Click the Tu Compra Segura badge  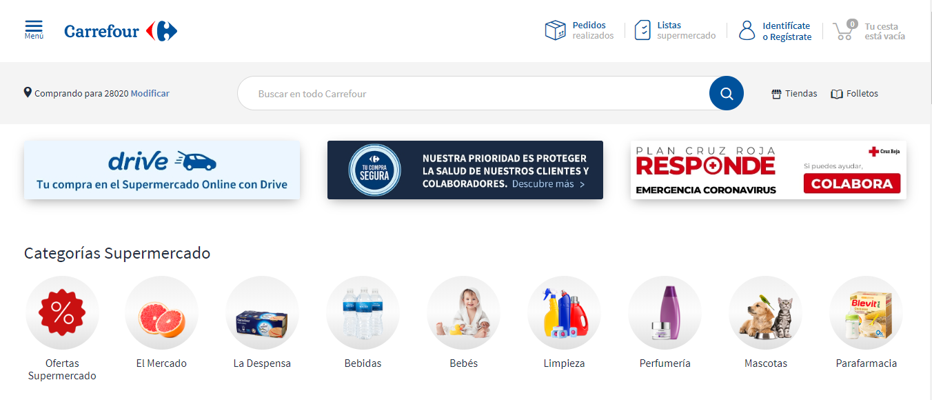(x=374, y=170)
